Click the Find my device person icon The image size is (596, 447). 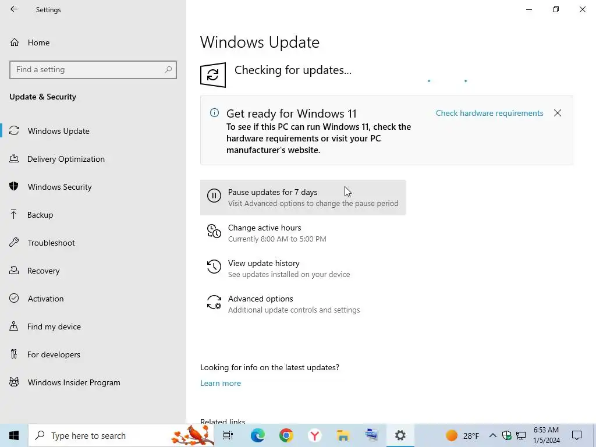pos(14,326)
